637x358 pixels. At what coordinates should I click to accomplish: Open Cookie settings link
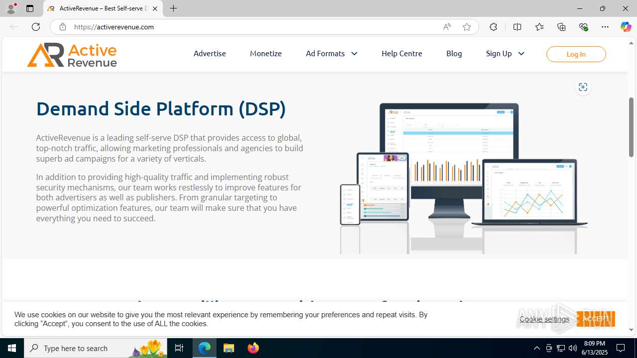click(544, 319)
